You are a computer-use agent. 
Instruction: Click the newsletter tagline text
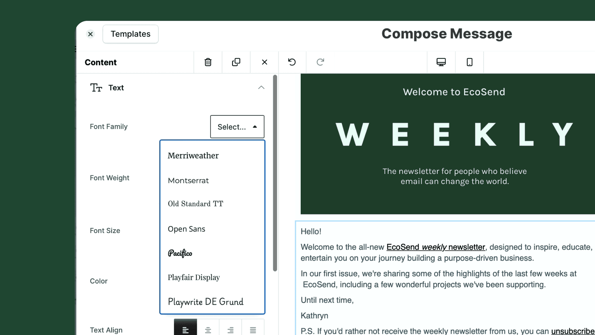(455, 176)
